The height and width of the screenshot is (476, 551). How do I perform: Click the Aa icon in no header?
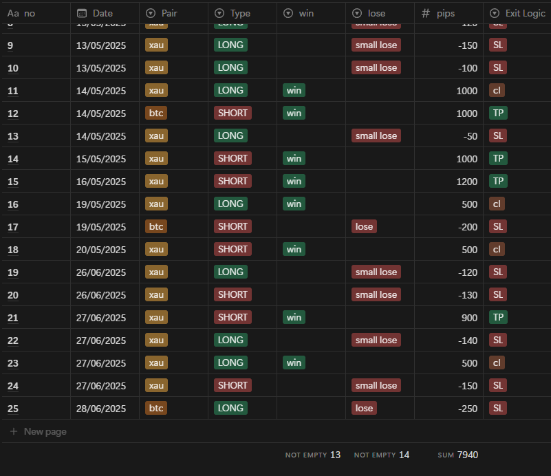point(12,13)
